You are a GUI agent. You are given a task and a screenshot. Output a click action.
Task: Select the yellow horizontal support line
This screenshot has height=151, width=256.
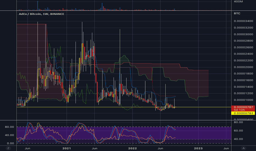124,107
